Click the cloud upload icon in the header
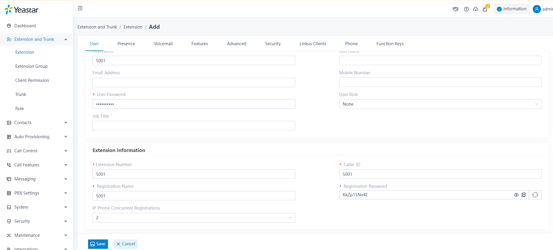 click(476, 9)
